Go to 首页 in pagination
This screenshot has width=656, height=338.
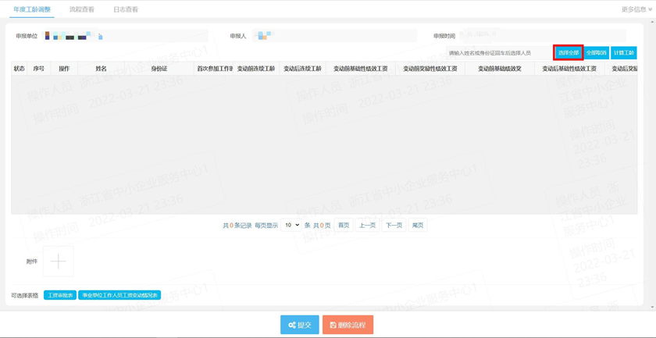click(x=344, y=225)
